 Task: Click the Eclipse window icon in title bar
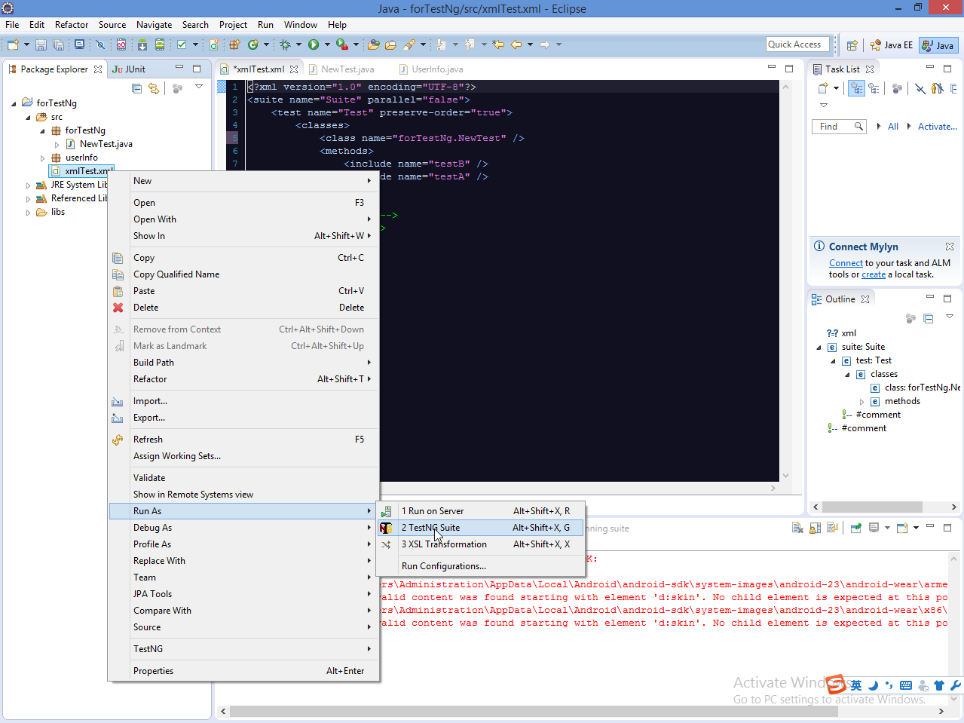click(8, 8)
